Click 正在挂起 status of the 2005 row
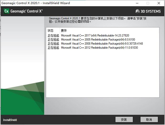The width and height of the screenshot is (165, 125). click(53, 40)
